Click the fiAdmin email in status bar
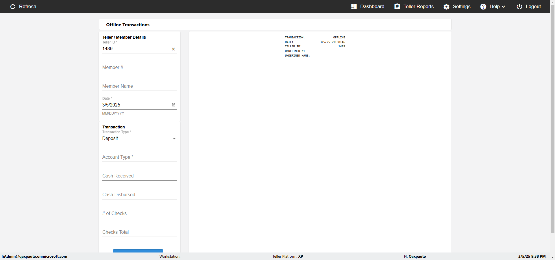Viewport: 555px width, 260px height. (34, 256)
